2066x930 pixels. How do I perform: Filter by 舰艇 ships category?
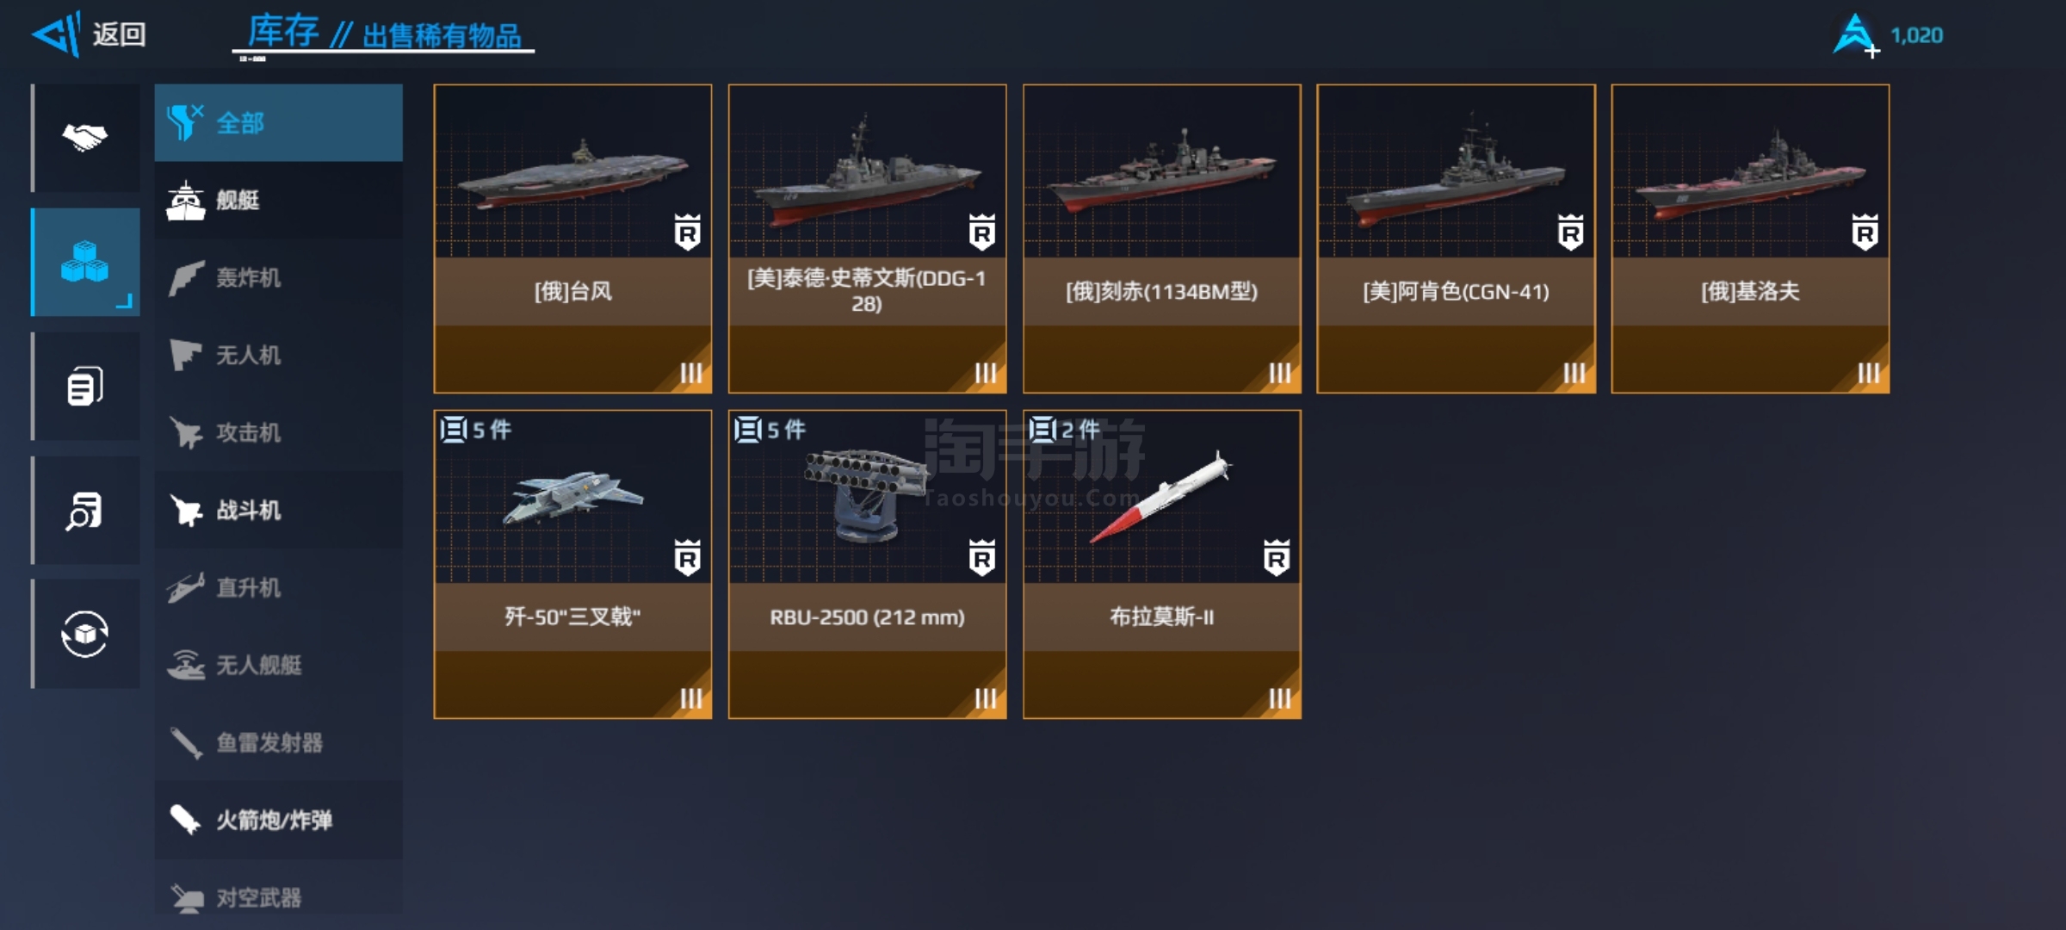tap(278, 200)
